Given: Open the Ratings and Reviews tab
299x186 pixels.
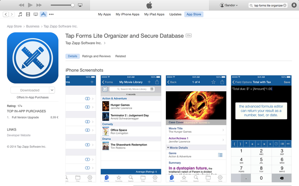Looking at the screenshot, I should coord(96,56).
